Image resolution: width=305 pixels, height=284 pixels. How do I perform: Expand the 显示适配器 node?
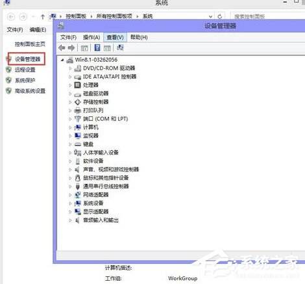pos(70,212)
